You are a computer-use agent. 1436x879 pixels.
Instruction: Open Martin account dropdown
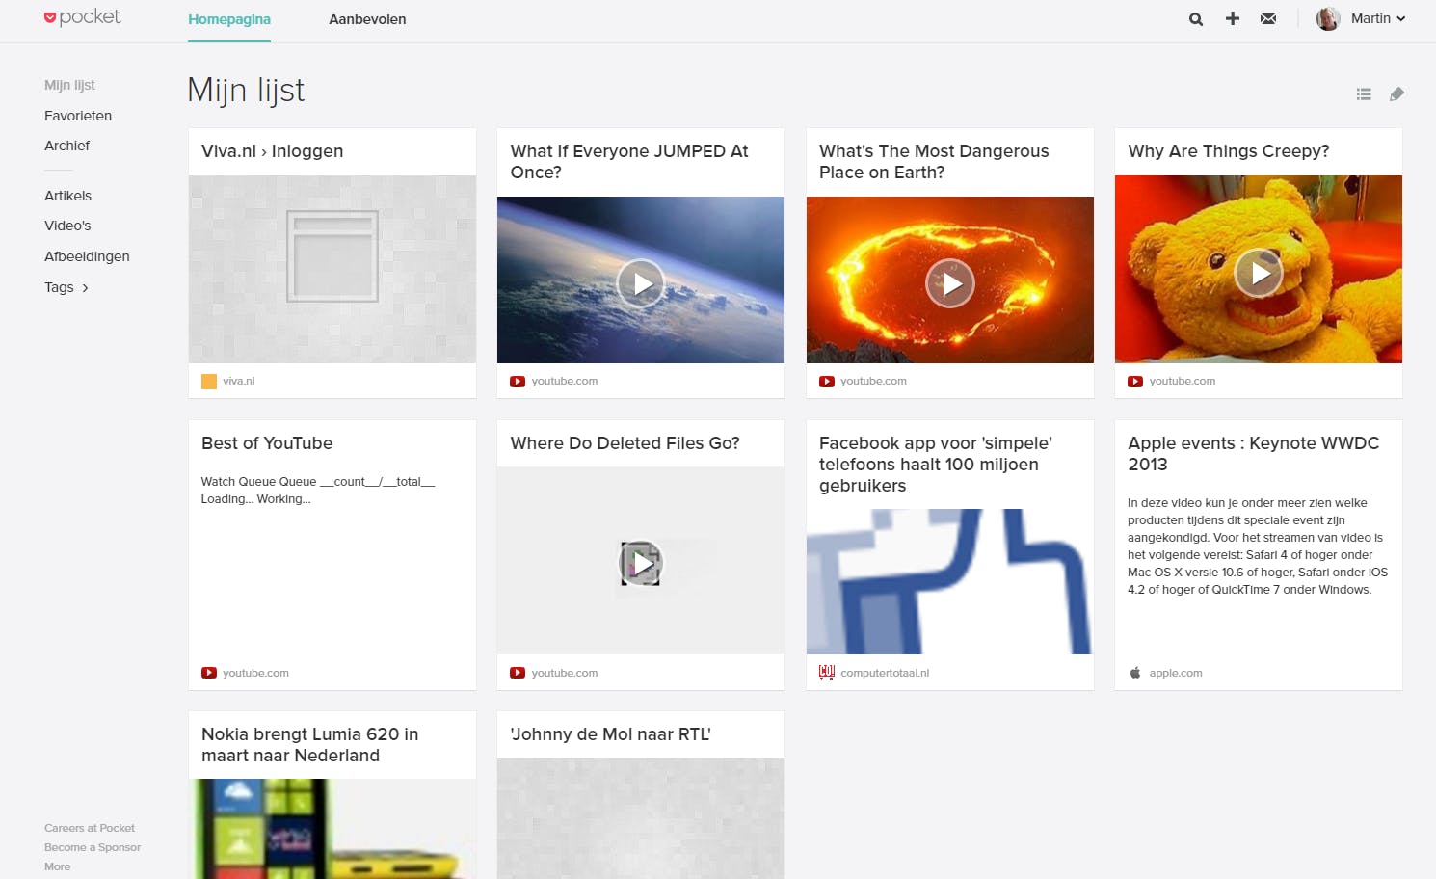click(x=1378, y=18)
